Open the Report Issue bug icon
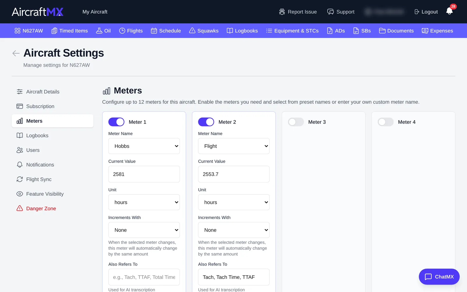This screenshot has height=292, width=467. 282,12
